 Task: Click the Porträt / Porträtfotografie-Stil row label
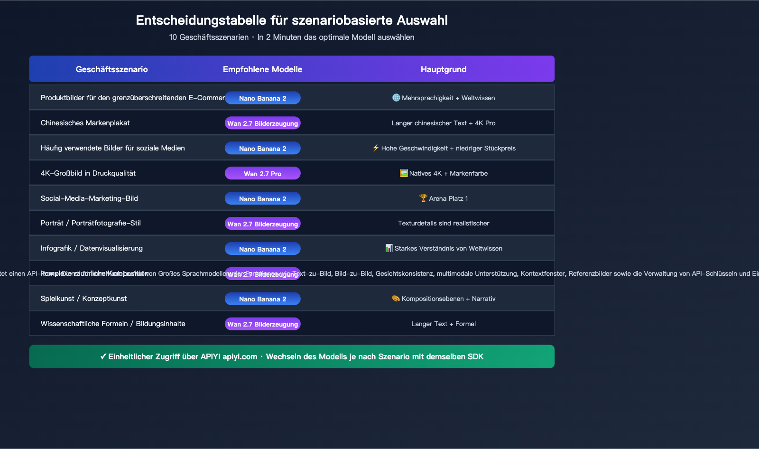pyautogui.click(x=91, y=223)
